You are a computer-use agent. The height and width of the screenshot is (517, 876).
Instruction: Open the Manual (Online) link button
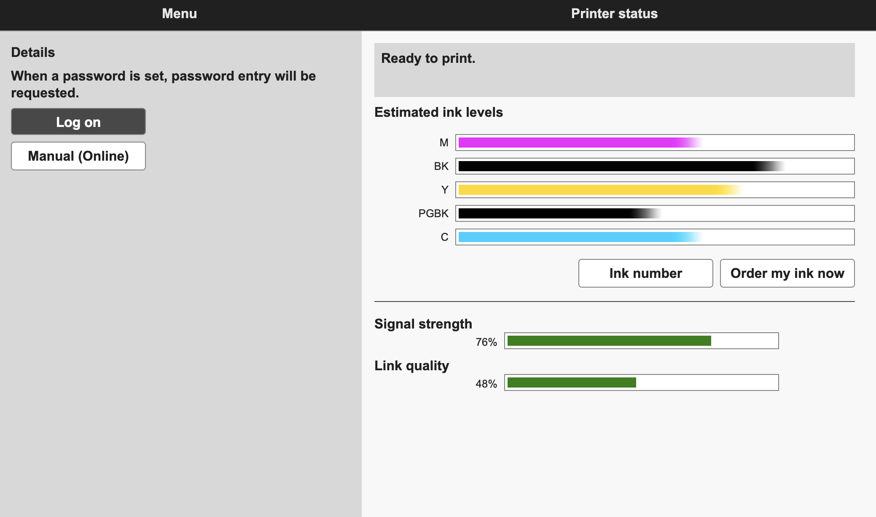tap(78, 156)
